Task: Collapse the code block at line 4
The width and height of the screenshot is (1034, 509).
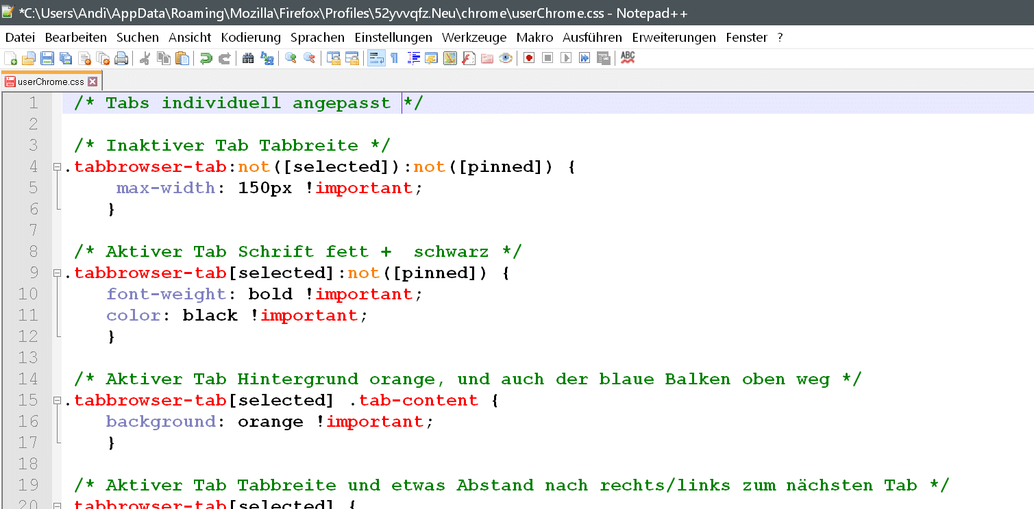Action: click(57, 166)
